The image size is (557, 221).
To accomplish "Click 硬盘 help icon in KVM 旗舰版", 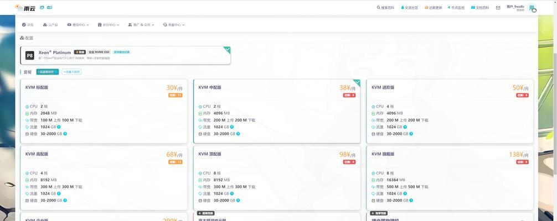I will click(x=411, y=201).
